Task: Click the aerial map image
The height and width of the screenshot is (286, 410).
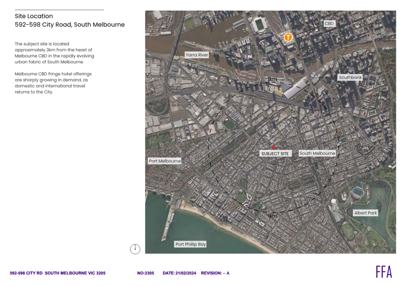Action: pyautogui.click(x=270, y=132)
